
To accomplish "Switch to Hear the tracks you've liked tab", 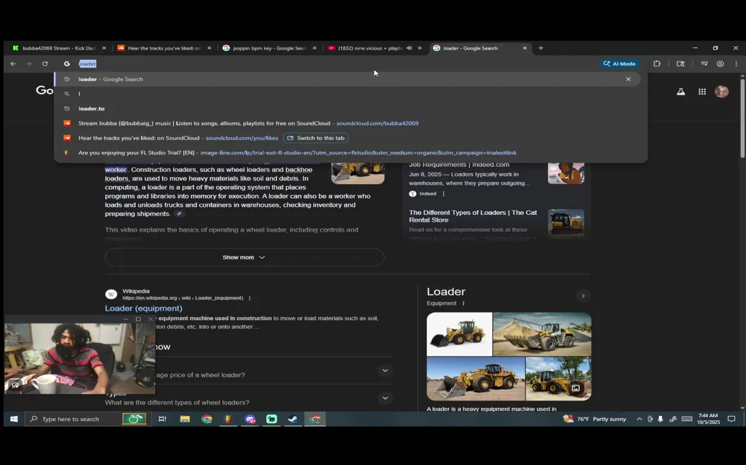I will 164,48.
